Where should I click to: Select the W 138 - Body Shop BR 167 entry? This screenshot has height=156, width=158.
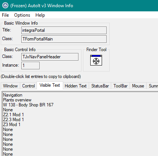coord(28,105)
